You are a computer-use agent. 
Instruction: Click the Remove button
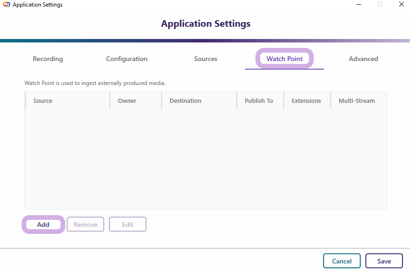pos(85,225)
